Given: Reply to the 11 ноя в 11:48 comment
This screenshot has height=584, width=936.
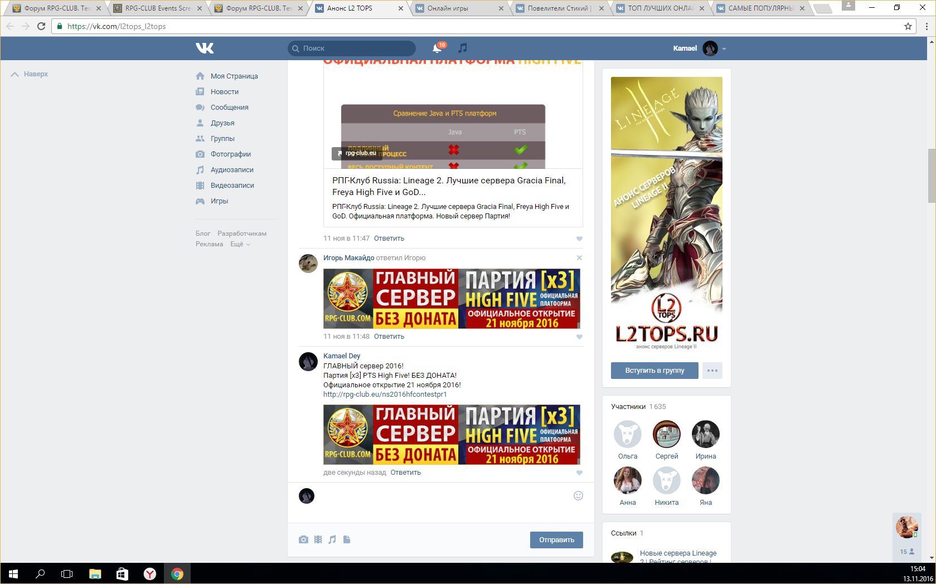Looking at the screenshot, I should [x=389, y=337].
